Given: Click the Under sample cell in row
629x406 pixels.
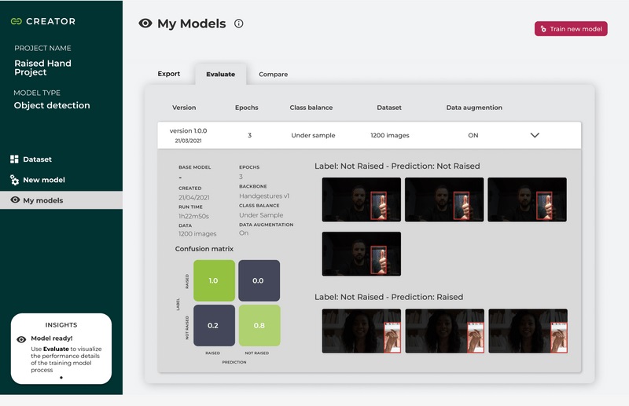Looking at the screenshot, I should point(313,136).
